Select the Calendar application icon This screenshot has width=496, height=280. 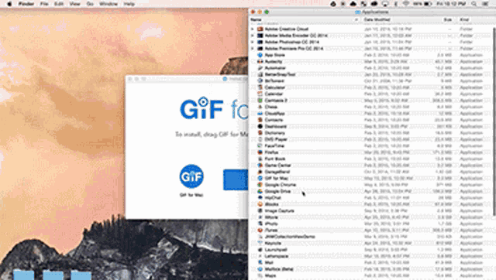pos(260,94)
